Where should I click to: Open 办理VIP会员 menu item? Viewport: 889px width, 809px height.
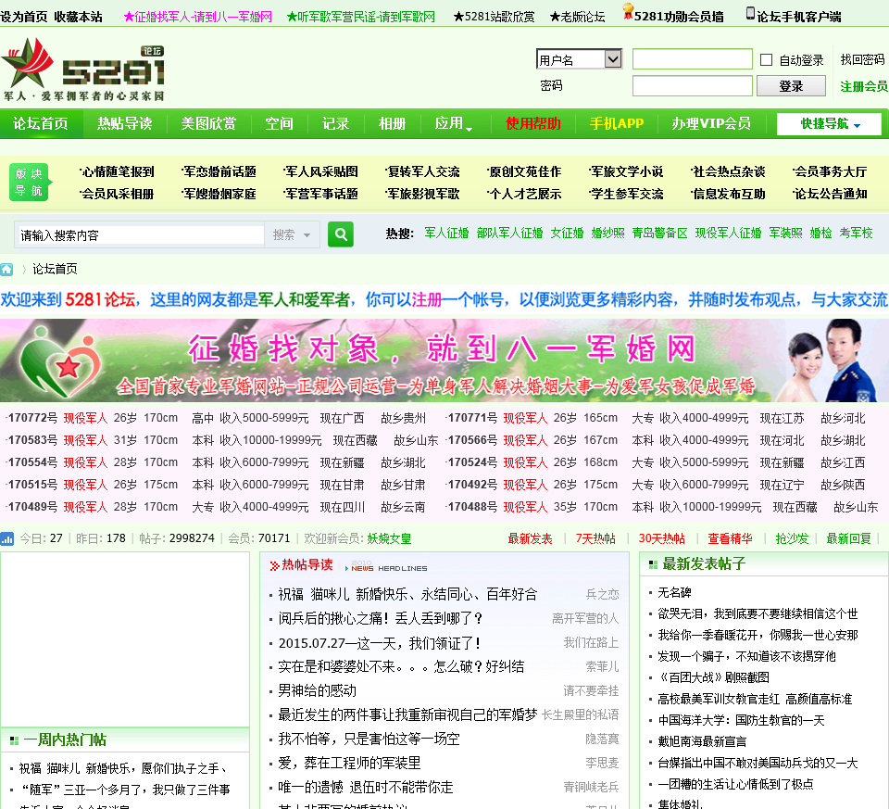pos(711,123)
